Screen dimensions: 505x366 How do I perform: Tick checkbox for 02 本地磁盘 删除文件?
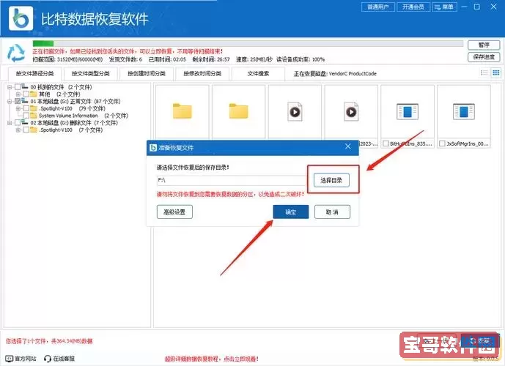point(18,122)
